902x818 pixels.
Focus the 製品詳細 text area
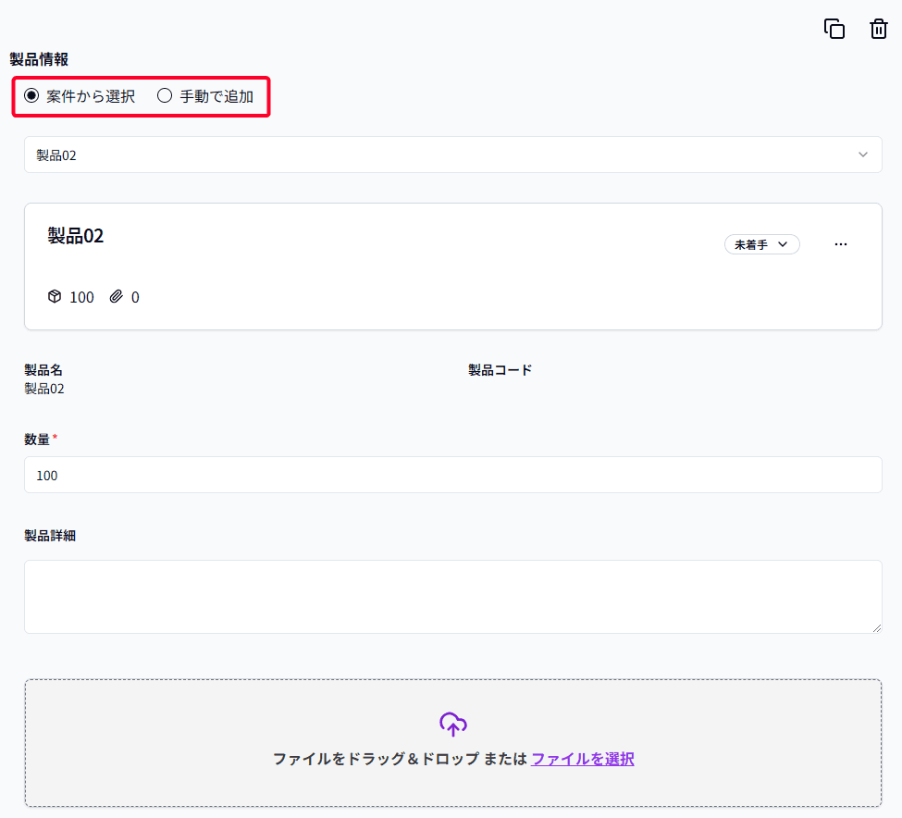(452, 596)
